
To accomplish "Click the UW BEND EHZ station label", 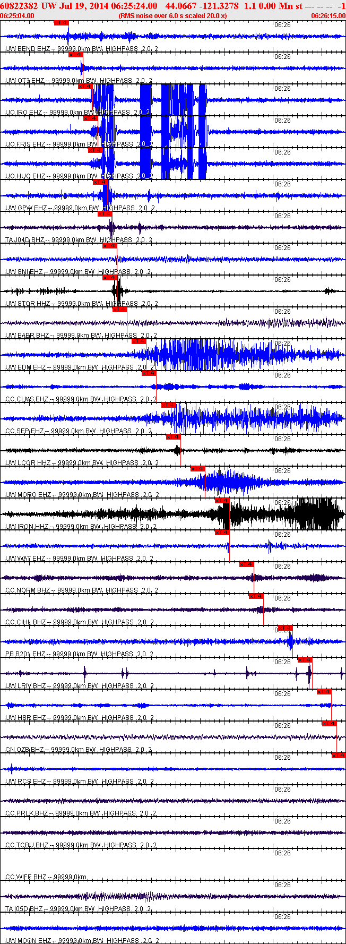I will (82, 49).
